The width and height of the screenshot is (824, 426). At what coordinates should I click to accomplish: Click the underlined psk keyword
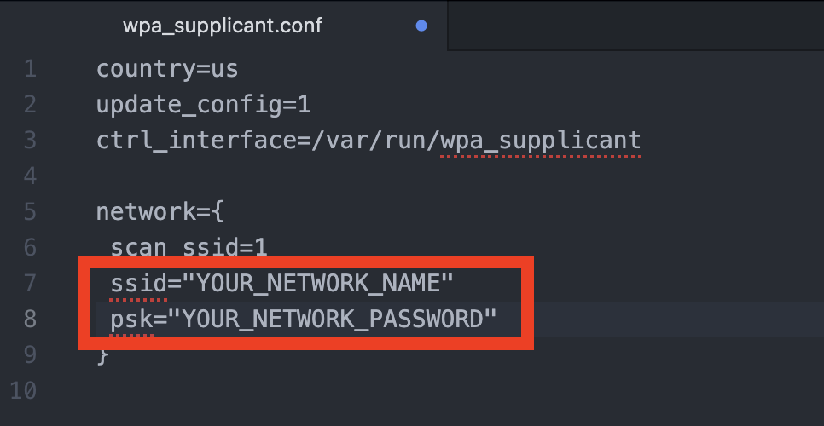131,319
